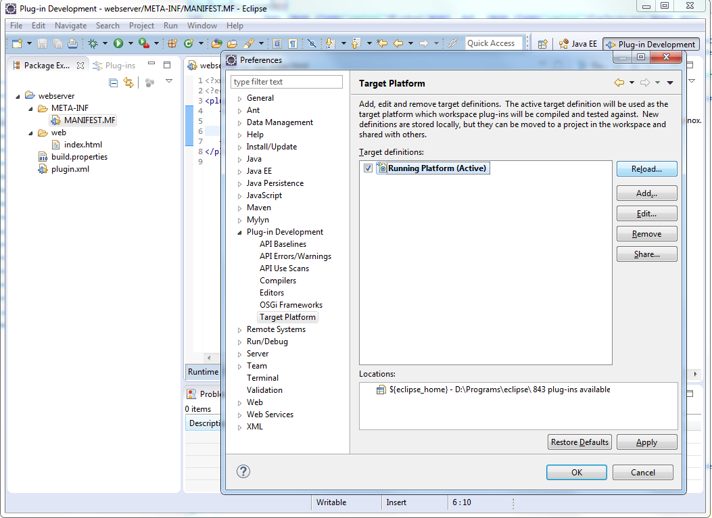Open the Preferences page menu dropdown arrow
This screenshot has width=712, height=518.
pos(670,83)
